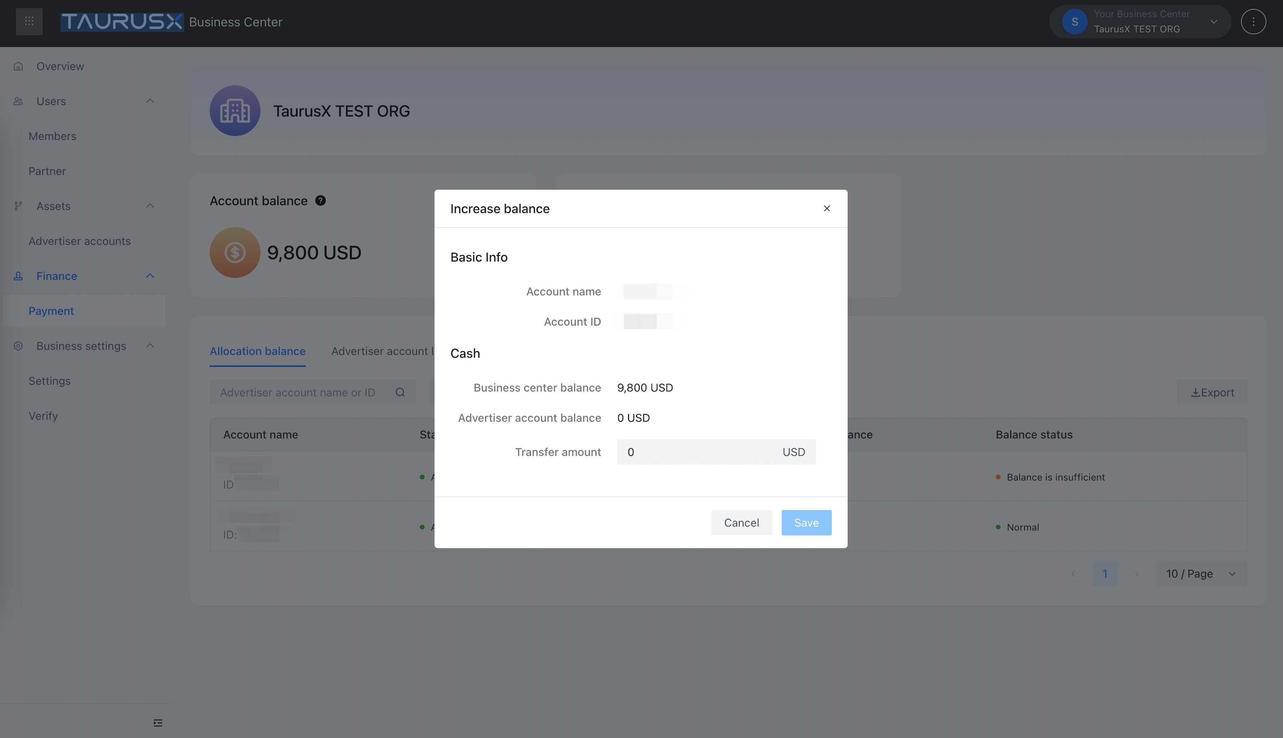The image size is (1283, 738).
Task: Open the vertical three-dot more menu
Action: pyautogui.click(x=1253, y=22)
